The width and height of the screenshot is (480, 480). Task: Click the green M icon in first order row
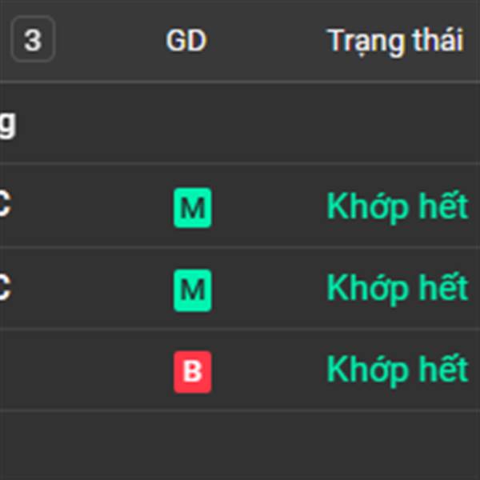tap(192, 208)
